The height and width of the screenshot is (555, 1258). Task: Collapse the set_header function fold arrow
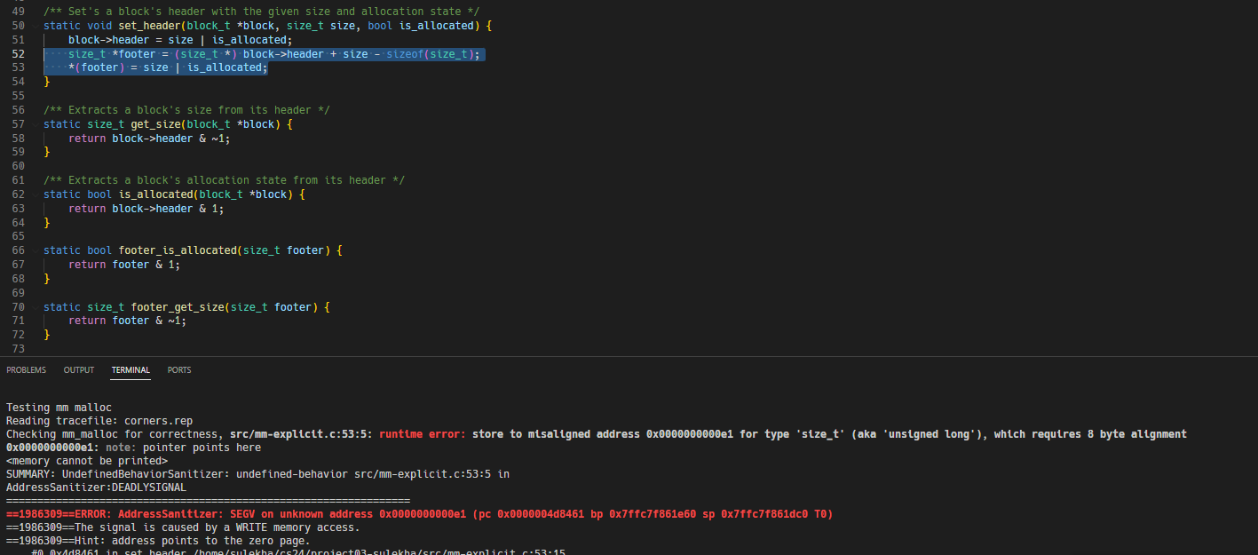(34, 26)
